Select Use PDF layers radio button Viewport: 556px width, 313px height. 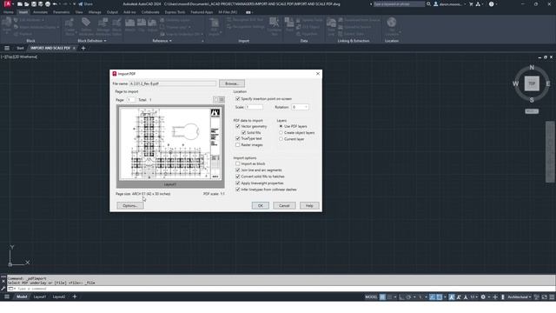(x=281, y=126)
